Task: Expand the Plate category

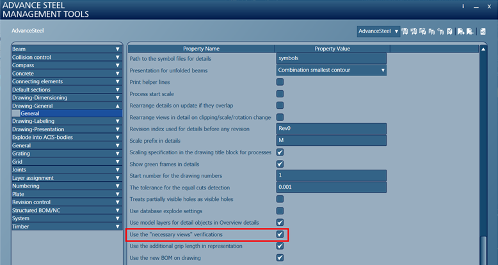Action: tap(67, 194)
